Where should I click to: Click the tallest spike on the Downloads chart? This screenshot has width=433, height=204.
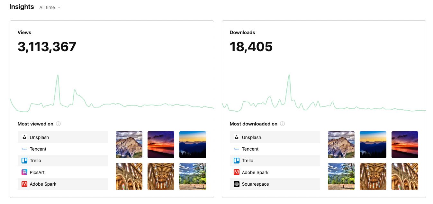click(x=289, y=75)
